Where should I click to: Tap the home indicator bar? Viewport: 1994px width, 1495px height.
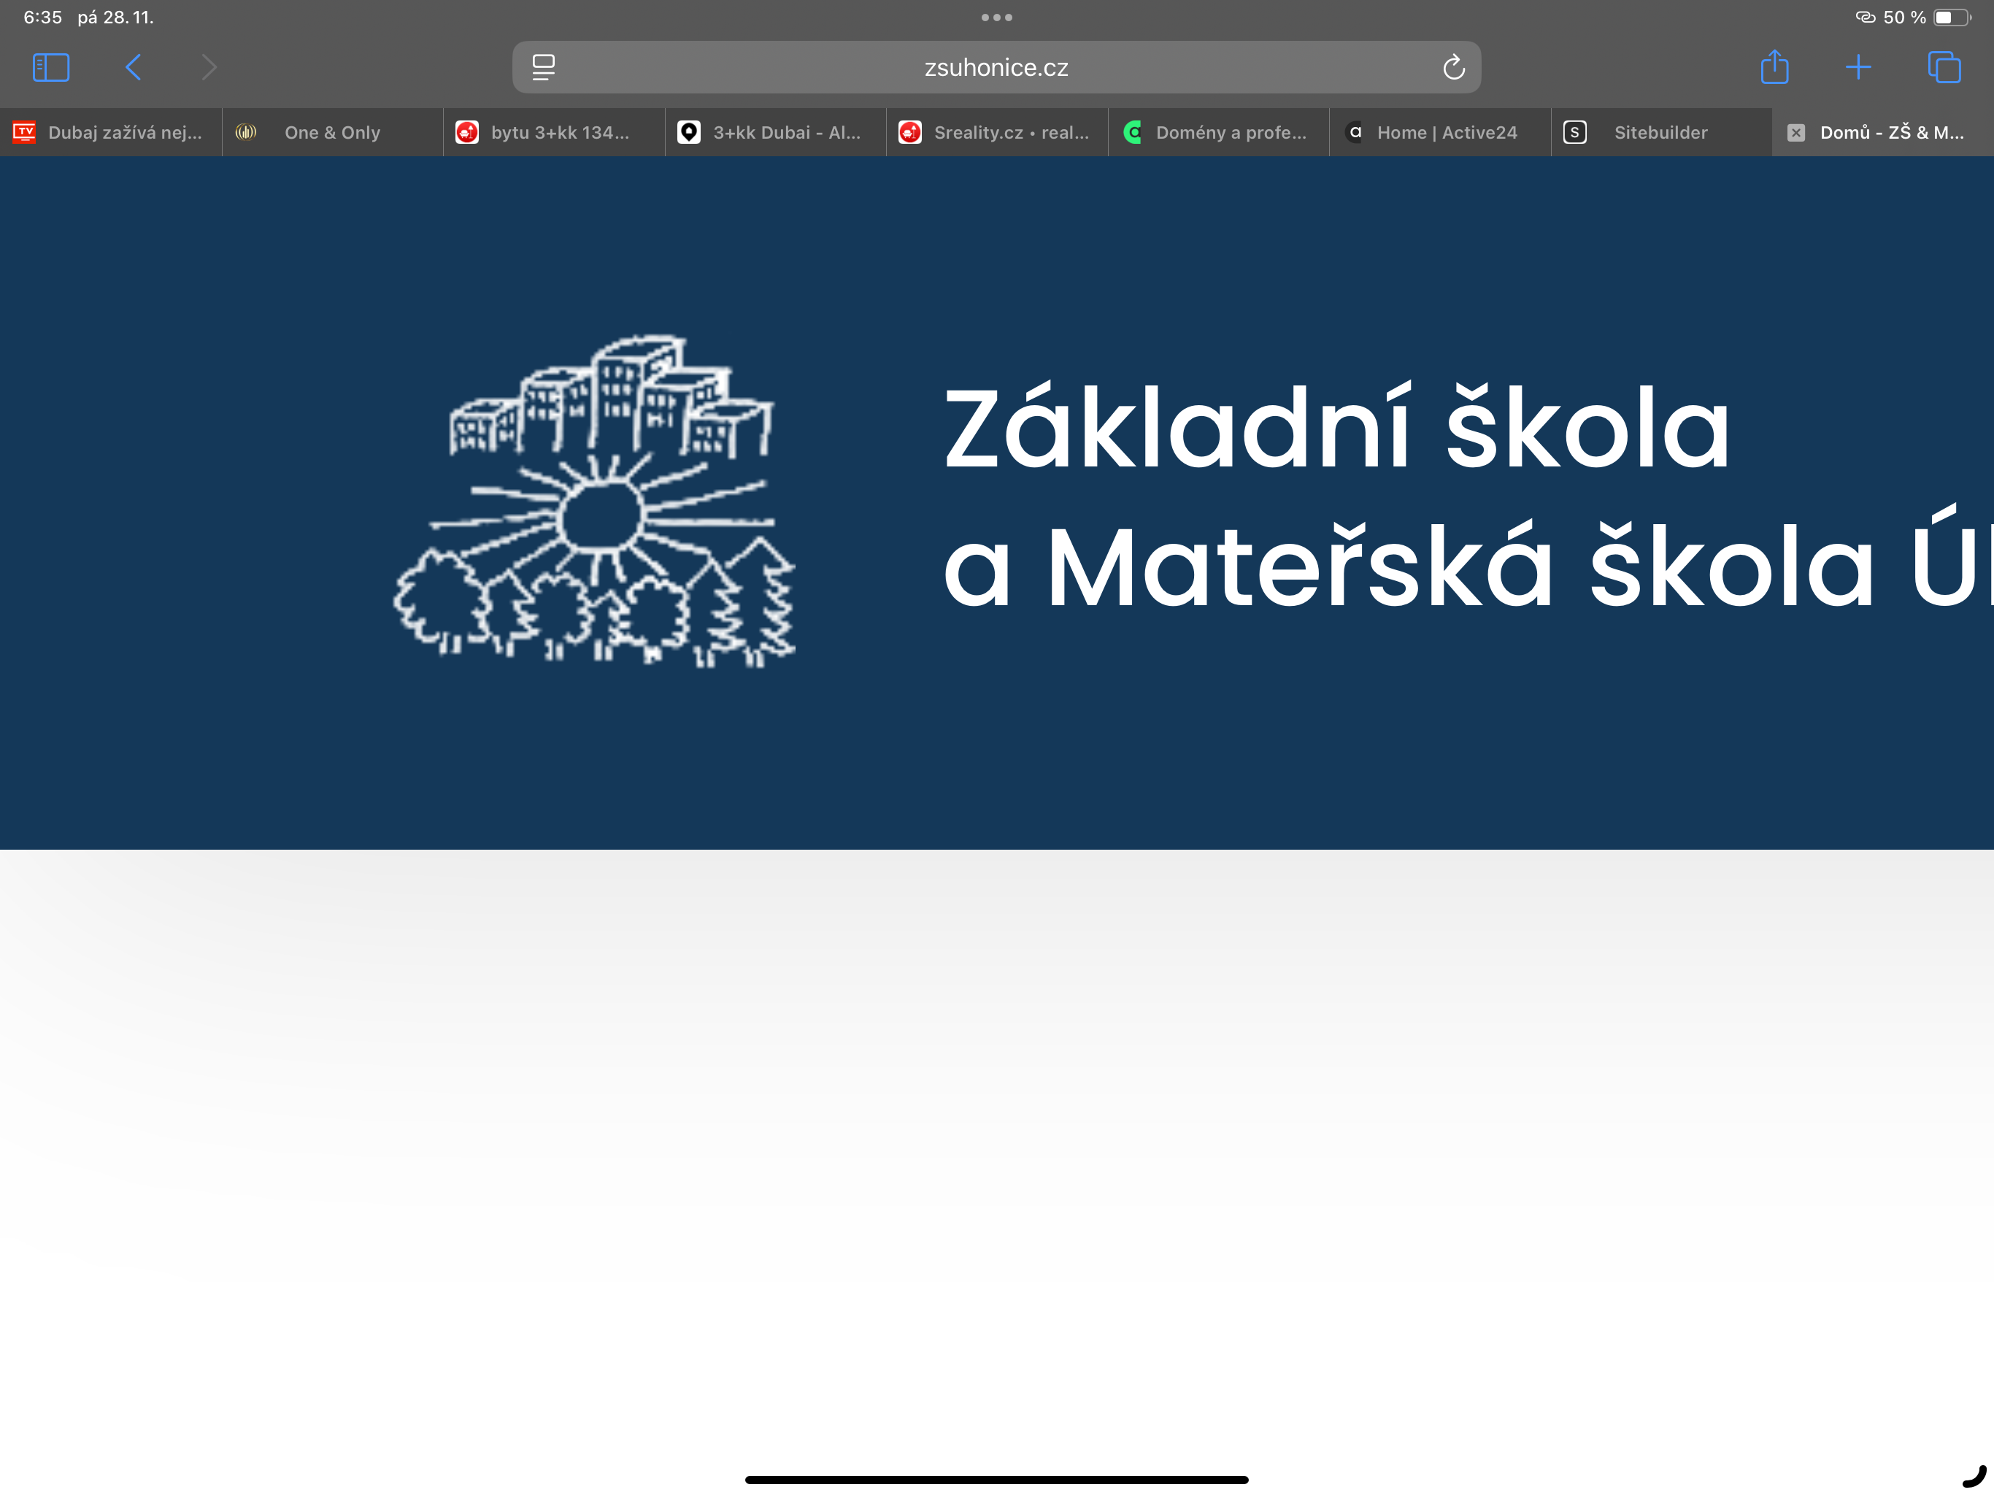pyautogui.click(x=997, y=1480)
